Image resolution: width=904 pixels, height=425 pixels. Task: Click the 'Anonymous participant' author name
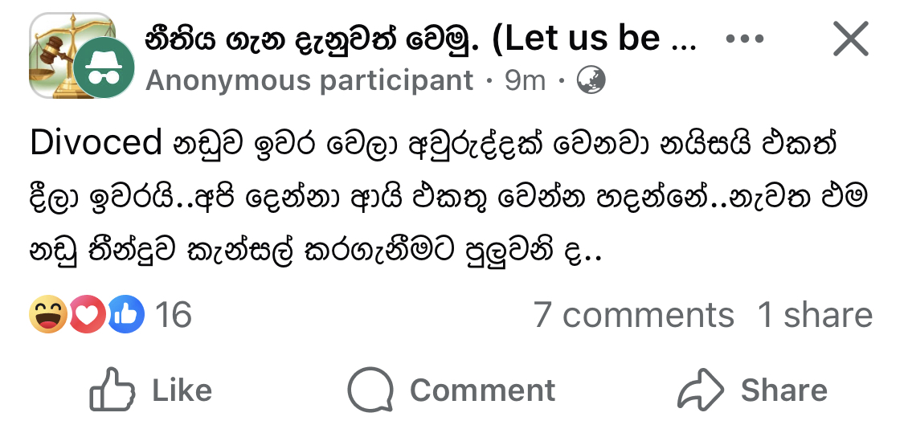[x=309, y=80]
